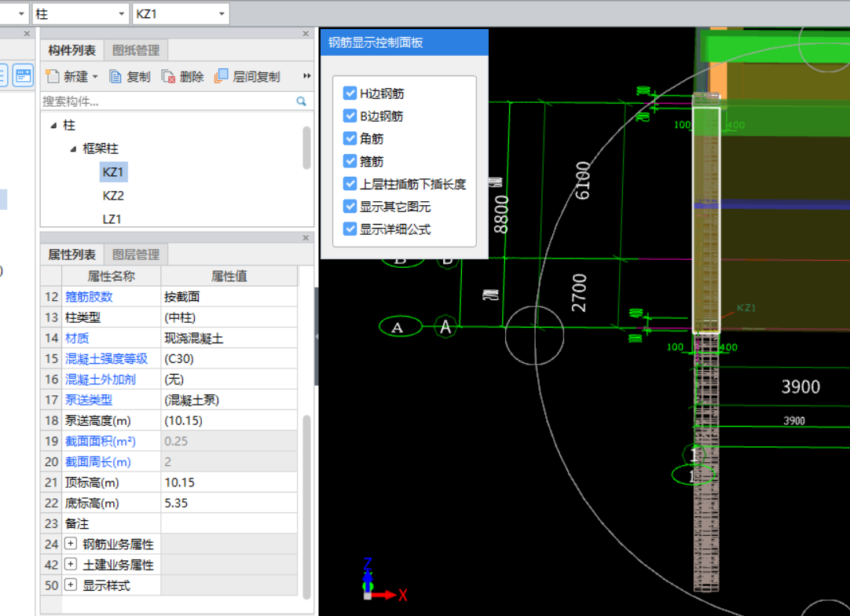Screen dimensions: 850x616
Task: Click the KZ1 column label in viewport
Action: coord(746,307)
